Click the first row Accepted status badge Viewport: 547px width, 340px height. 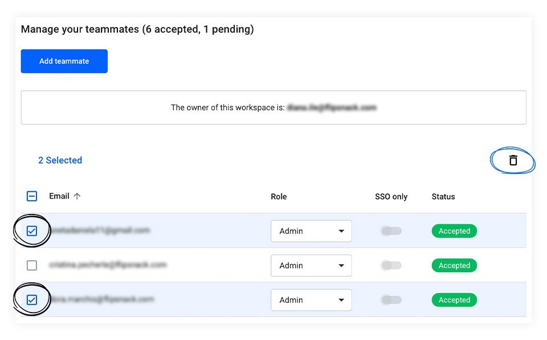454,231
